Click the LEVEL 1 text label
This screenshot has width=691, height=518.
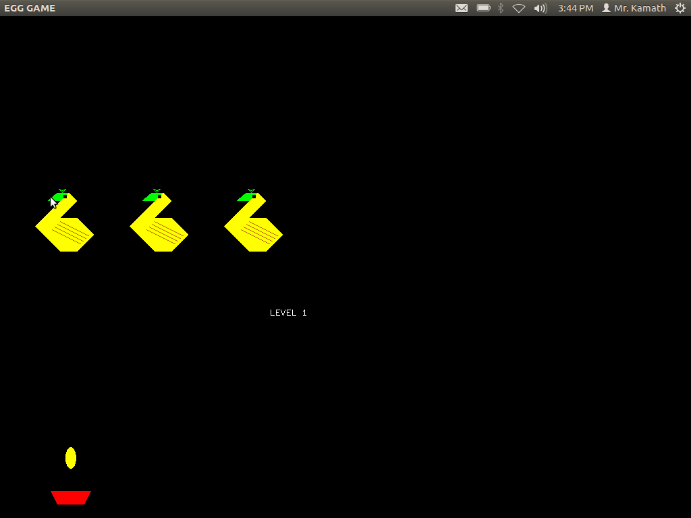(x=288, y=312)
